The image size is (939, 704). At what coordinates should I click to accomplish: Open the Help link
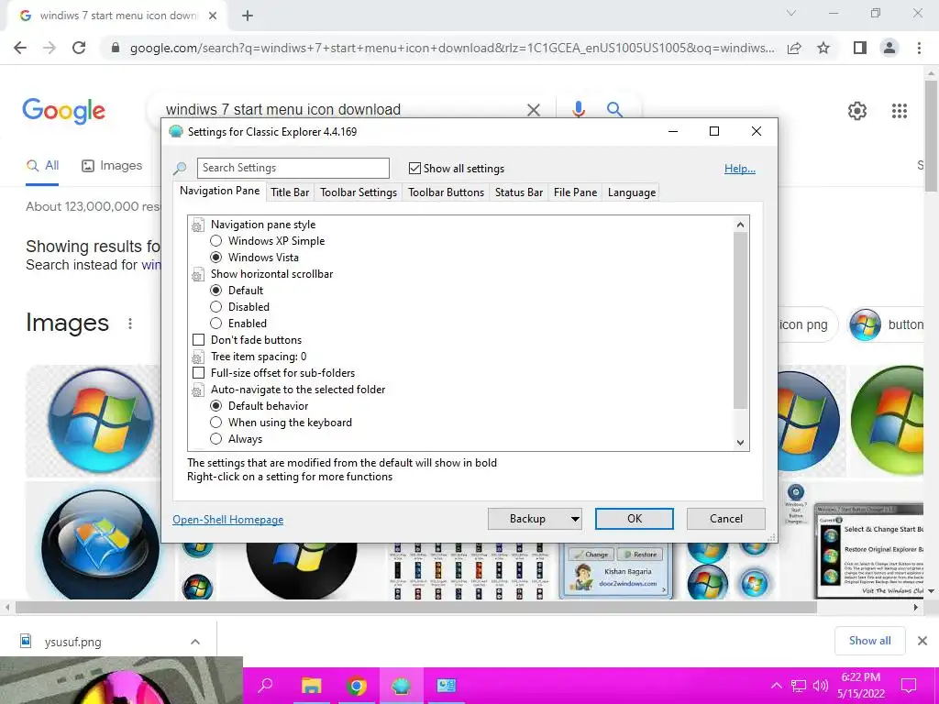point(740,169)
